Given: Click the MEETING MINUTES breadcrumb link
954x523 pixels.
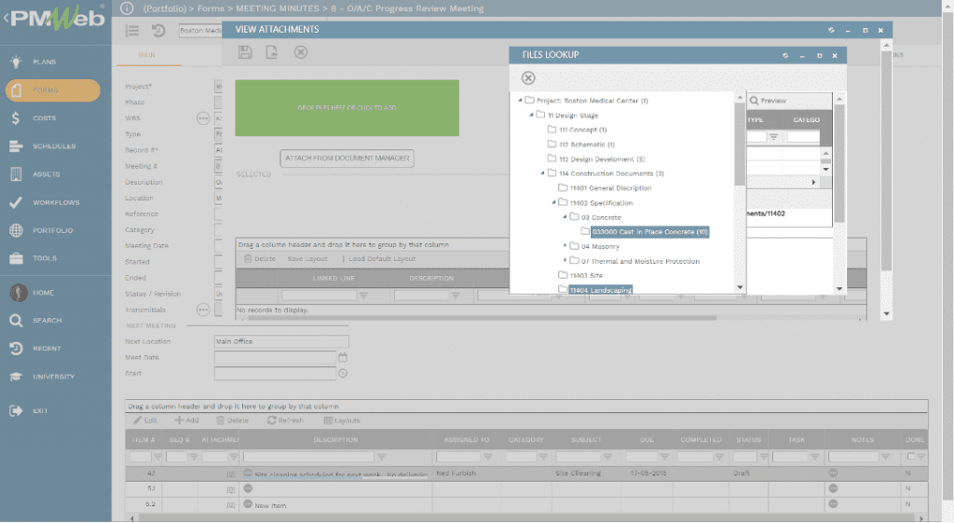Looking at the screenshot, I should pyautogui.click(x=278, y=8).
